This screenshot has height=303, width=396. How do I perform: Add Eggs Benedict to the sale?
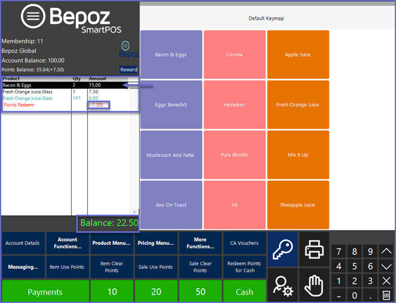point(171,105)
